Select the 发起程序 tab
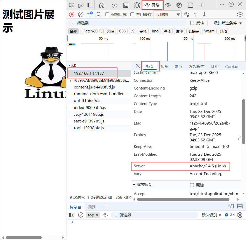This screenshot has width=246, height=240. tap(196, 67)
